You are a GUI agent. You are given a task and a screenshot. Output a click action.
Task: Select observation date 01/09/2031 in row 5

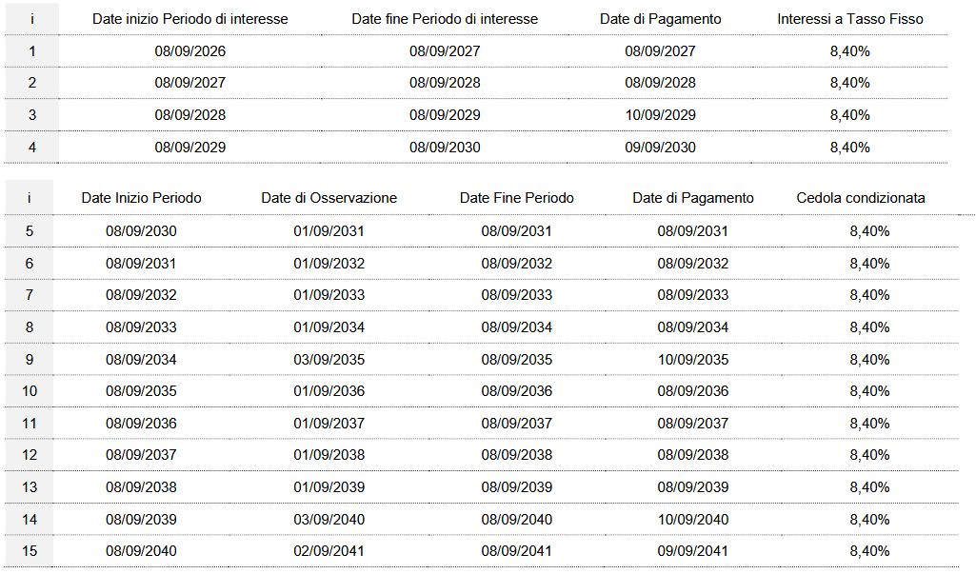pyautogui.click(x=329, y=231)
